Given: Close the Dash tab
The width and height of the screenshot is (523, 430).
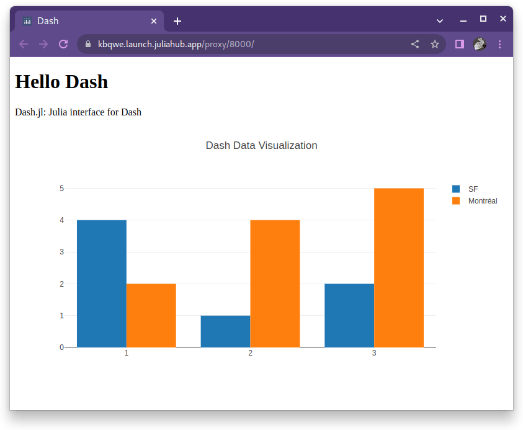Looking at the screenshot, I should tap(153, 20).
